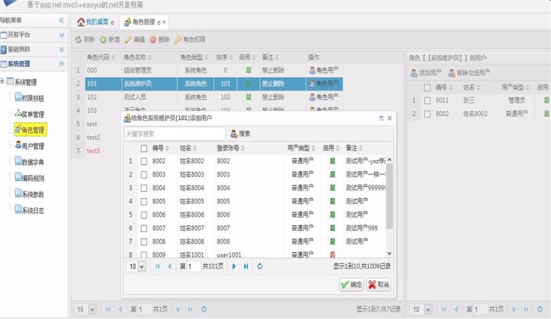Click the 刷新 refresh toolbar button

(x=84, y=40)
